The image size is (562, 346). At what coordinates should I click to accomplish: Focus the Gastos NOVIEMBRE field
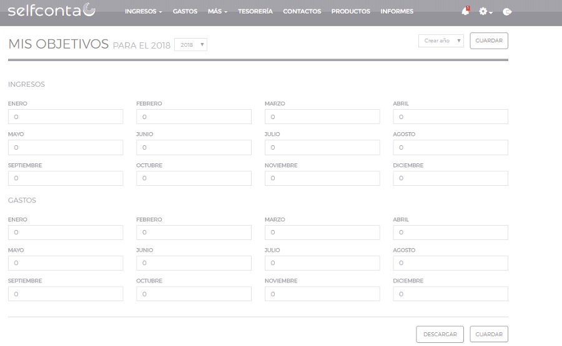(x=322, y=294)
